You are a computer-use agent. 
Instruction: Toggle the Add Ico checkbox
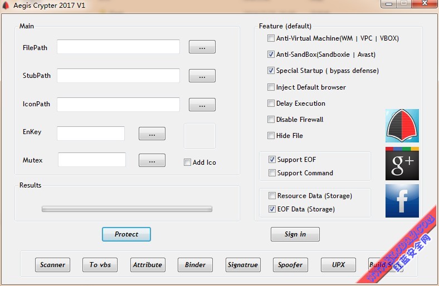(187, 162)
